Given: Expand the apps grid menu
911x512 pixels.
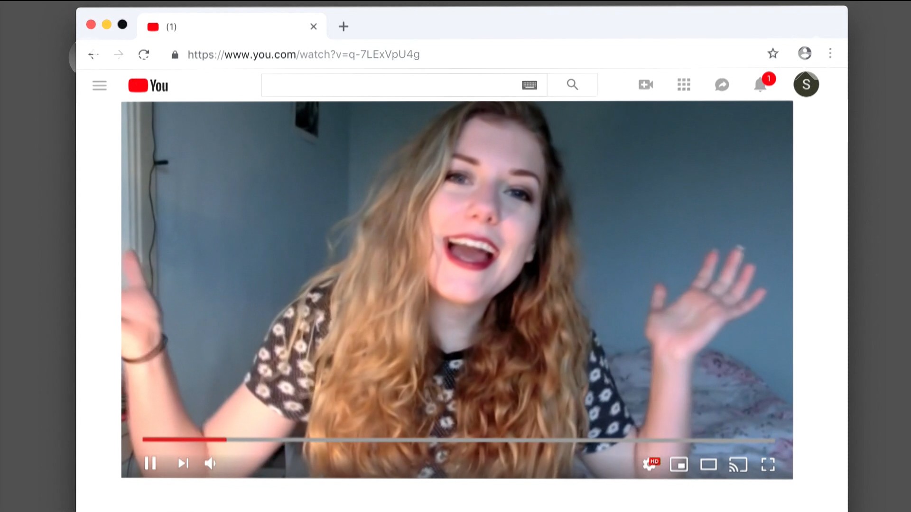Looking at the screenshot, I should (x=684, y=85).
